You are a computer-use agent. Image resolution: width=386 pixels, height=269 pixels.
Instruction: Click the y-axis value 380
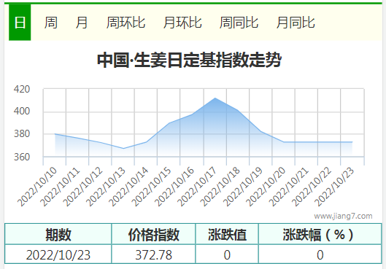pos(22,134)
